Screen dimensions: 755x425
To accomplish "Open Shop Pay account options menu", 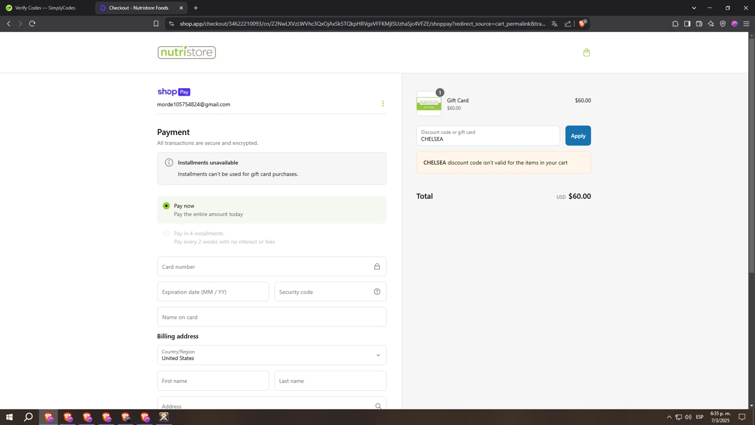I will 383,104.
